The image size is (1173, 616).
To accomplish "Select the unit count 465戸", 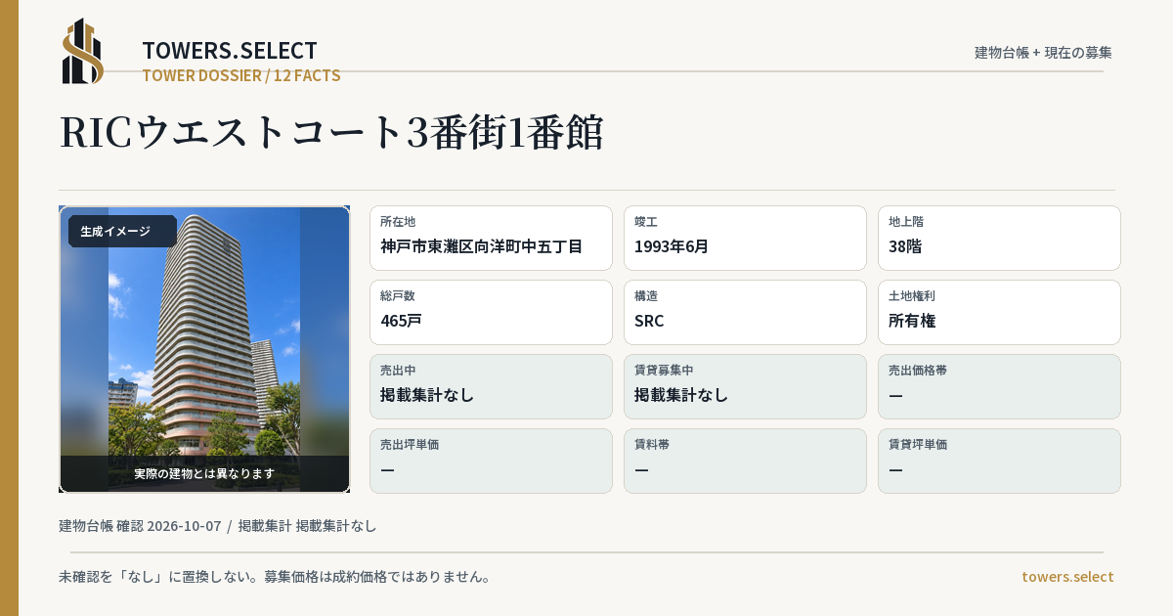I will point(401,321).
